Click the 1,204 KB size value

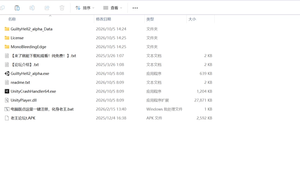204,91
